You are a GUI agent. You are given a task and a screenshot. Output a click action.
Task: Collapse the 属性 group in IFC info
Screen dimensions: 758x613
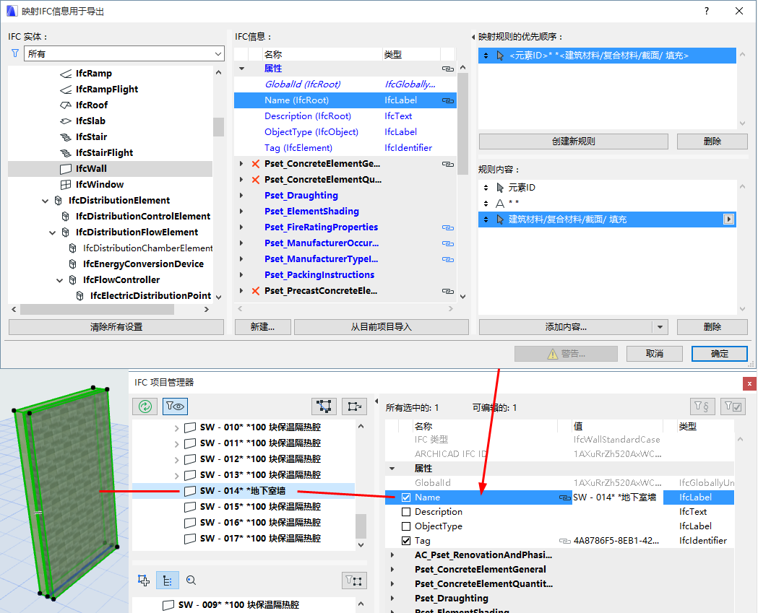click(x=242, y=69)
